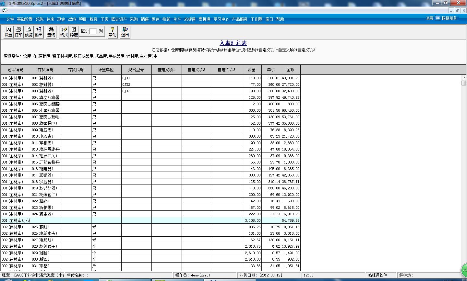Click the 退出 exit door icon

pyautogui.click(x=125, y=31)
